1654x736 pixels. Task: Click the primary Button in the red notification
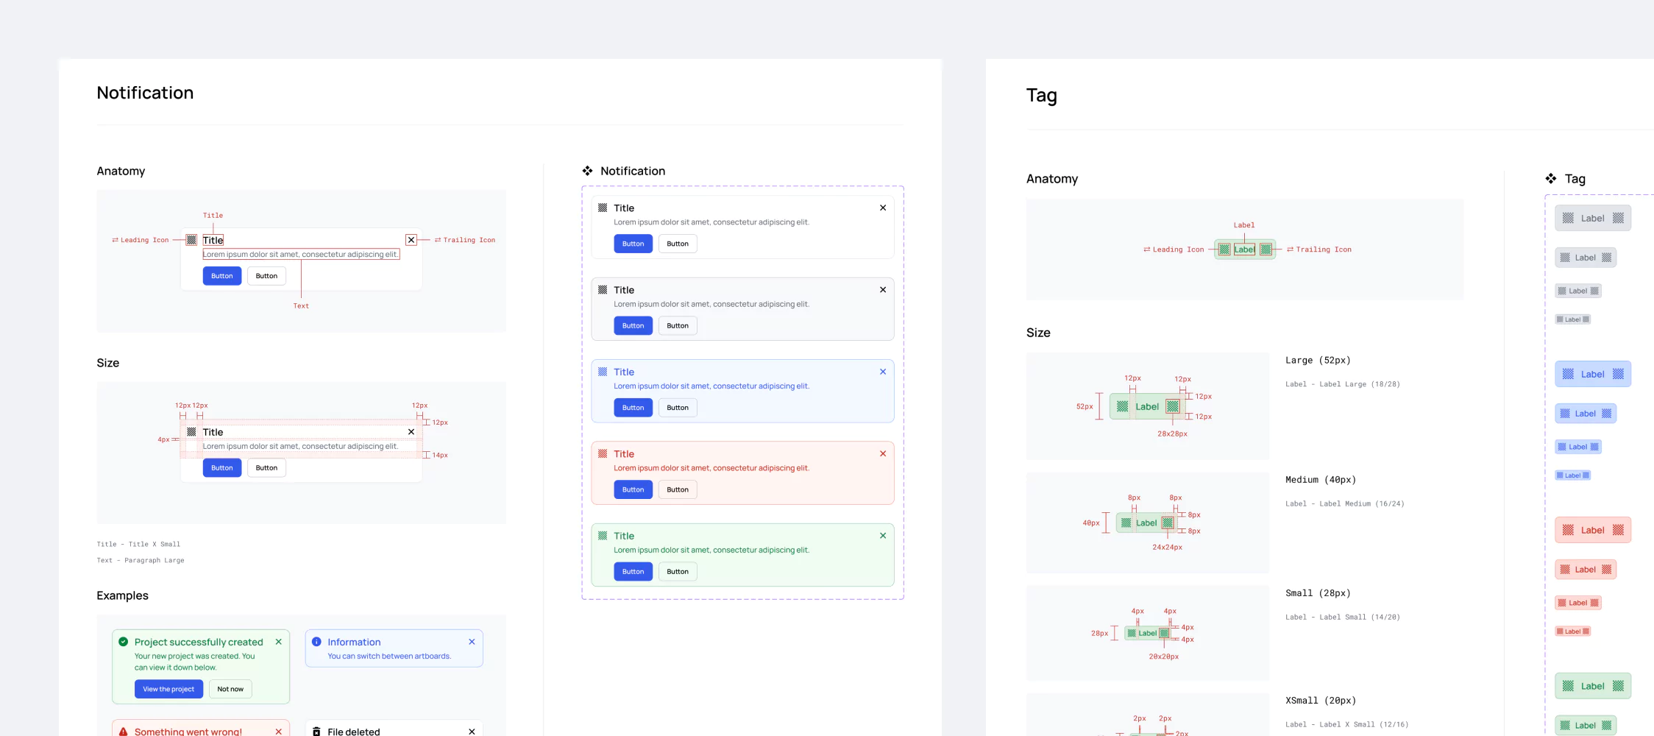coord(633,489)
